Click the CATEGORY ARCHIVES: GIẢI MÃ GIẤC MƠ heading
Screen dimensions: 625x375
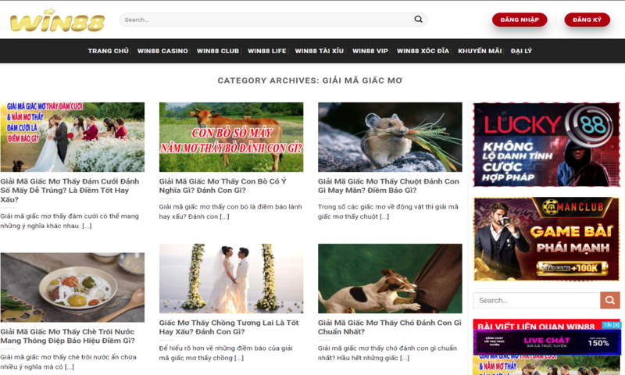[x=309, y=80]
